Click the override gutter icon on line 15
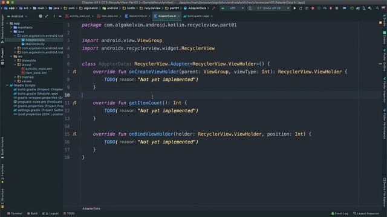This screenshot has width=387, height=217. tap(74, 134)
